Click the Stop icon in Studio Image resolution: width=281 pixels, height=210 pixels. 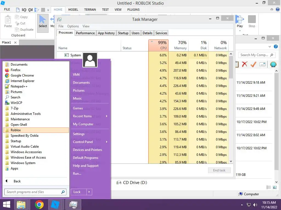[x=252, y=19]
